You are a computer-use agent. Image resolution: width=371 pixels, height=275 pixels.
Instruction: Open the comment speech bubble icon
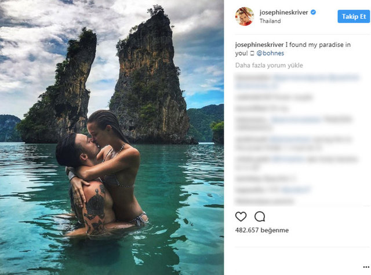coord(260,217)
